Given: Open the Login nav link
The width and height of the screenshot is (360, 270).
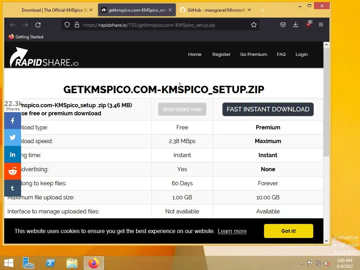Looking at the screenshot, I should (x=301, y=54).
